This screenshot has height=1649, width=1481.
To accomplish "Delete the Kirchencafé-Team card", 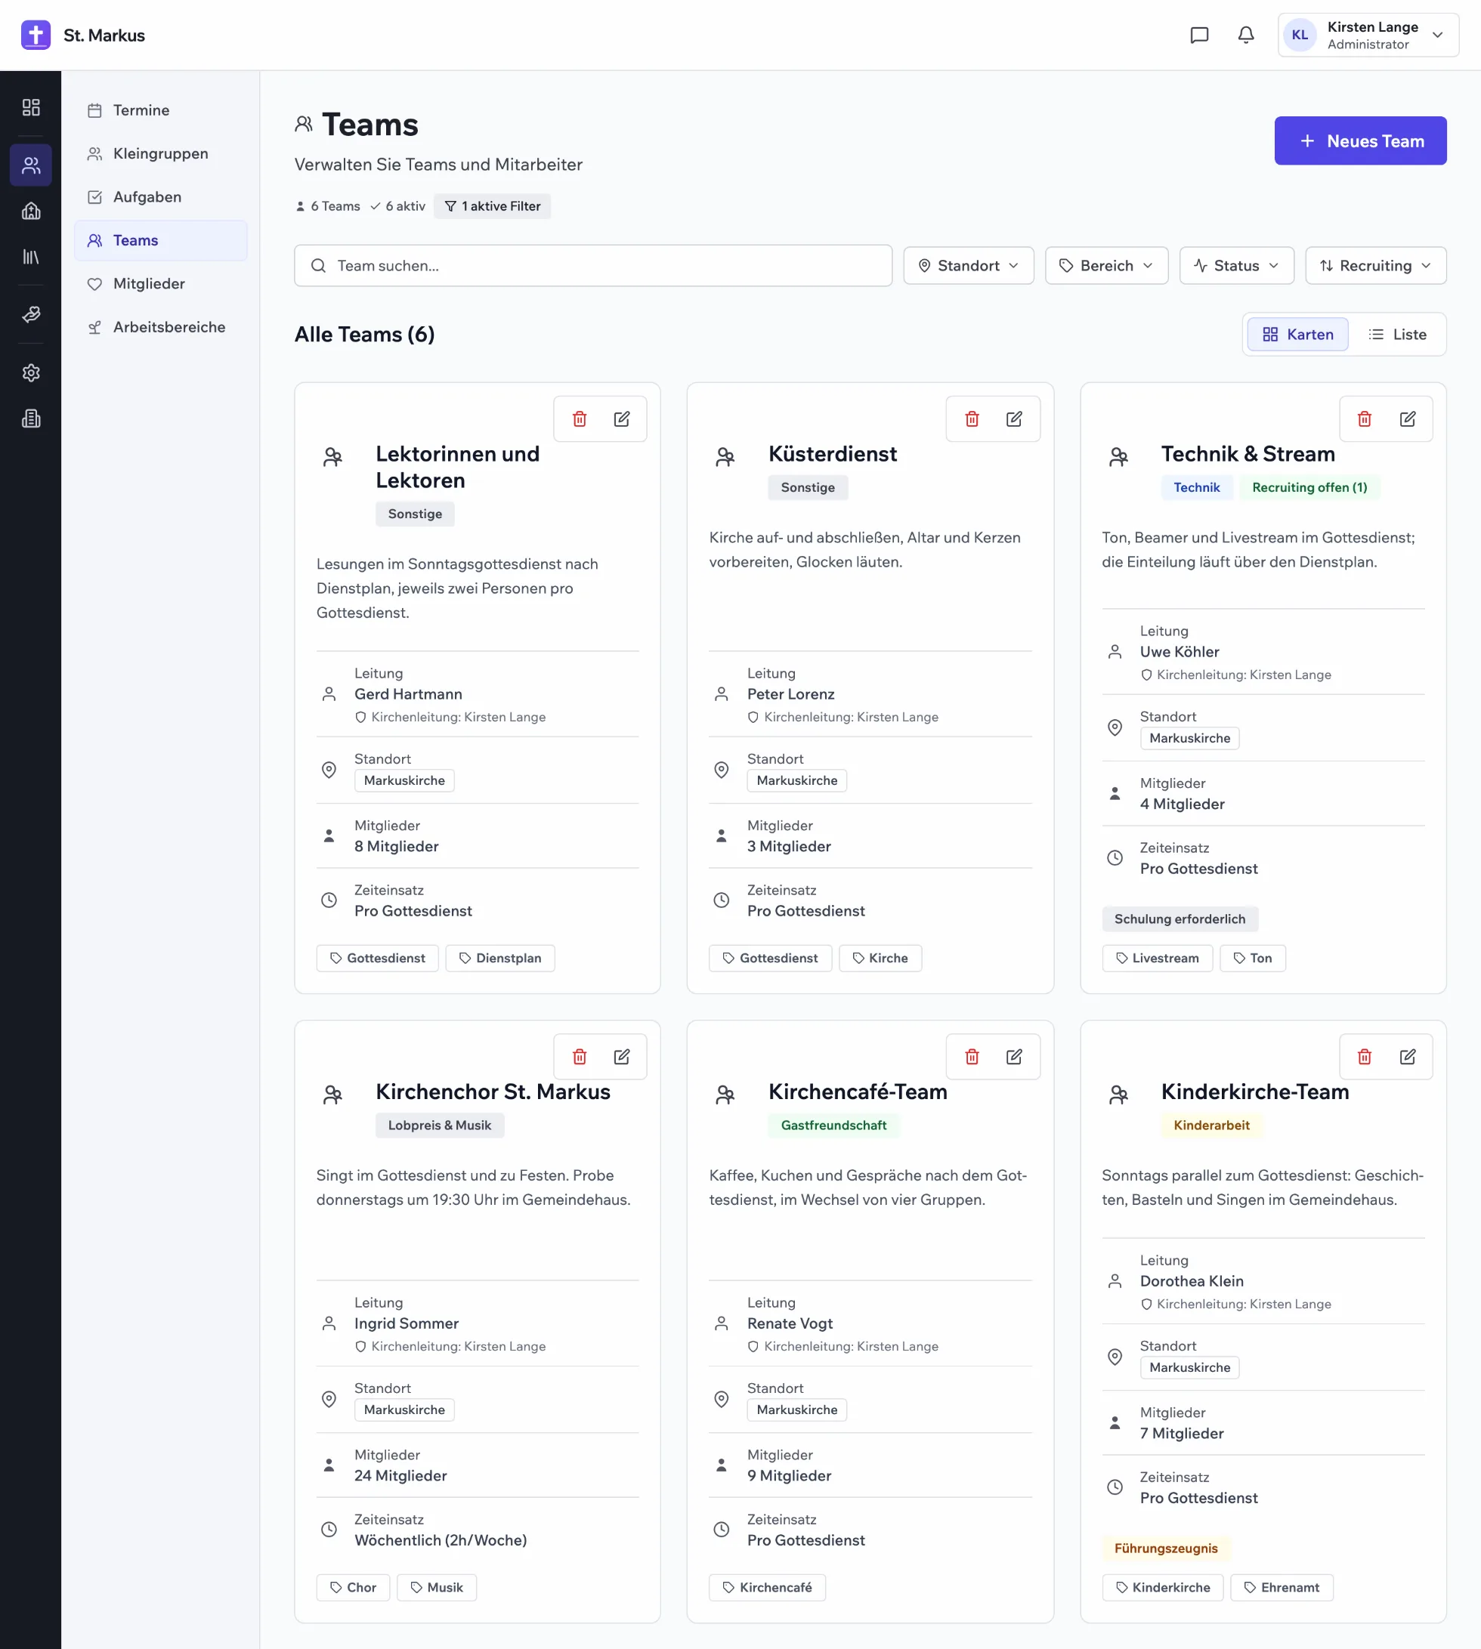I will pos(972,1057).
